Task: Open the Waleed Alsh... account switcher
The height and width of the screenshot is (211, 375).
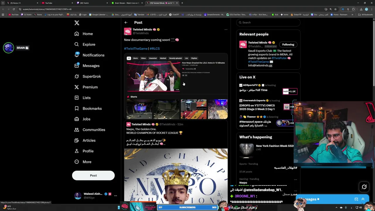Action: [93, 195]
